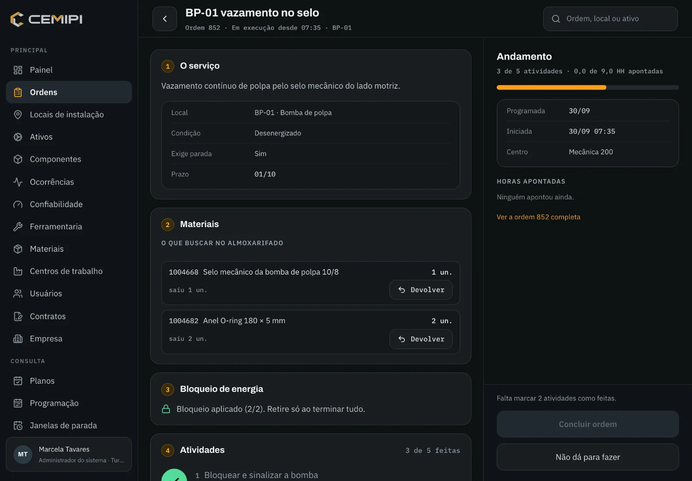Click 'saiu 2 un.' under Anel O-ring
692x481 pixels.
pos(188,339)
